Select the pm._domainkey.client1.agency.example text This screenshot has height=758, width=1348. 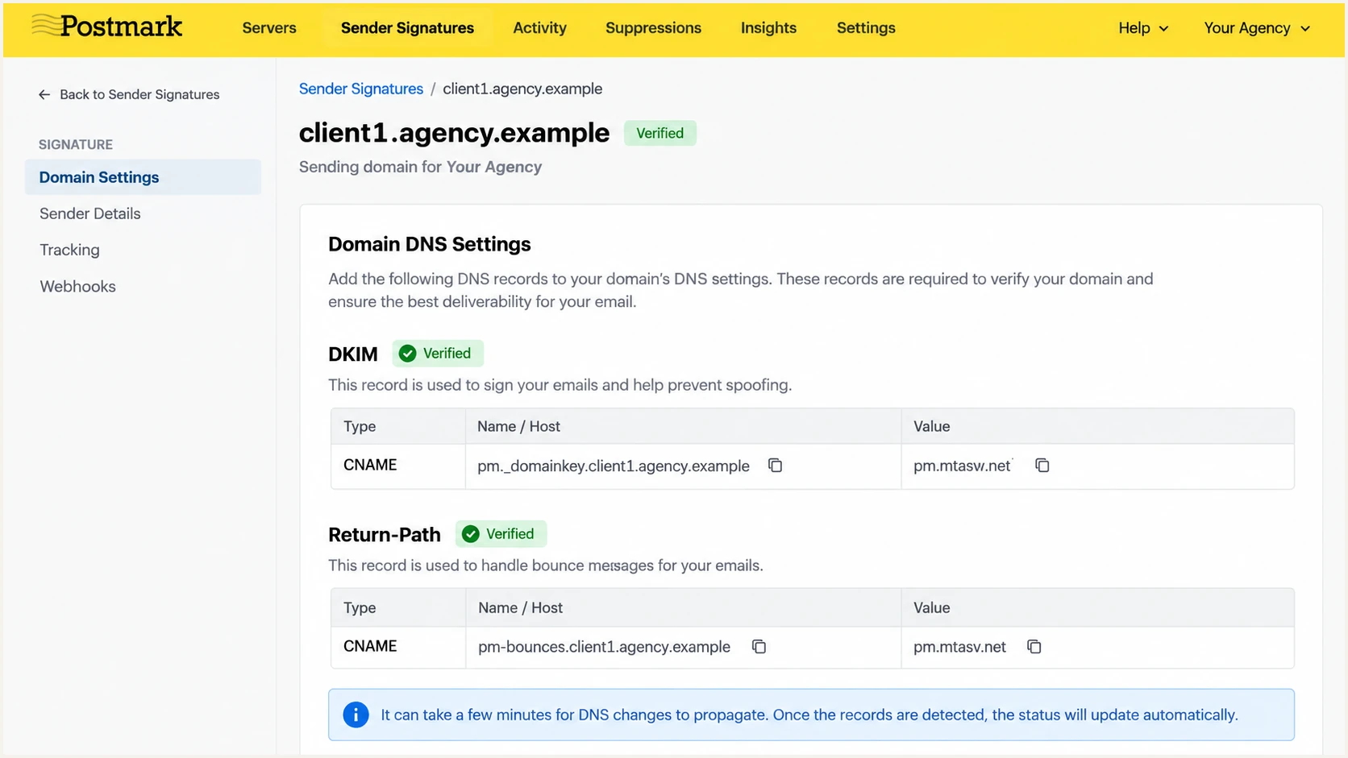click(x=613, y=466)
